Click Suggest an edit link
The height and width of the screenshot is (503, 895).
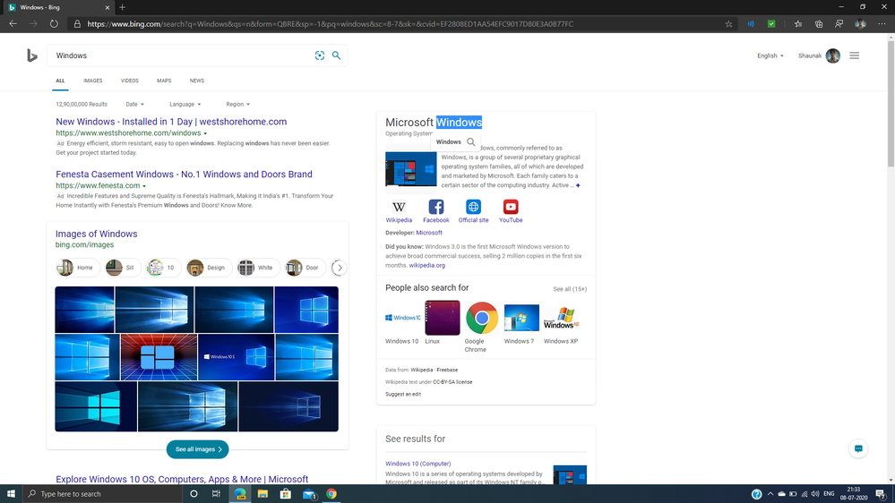(x=403, y=394)
